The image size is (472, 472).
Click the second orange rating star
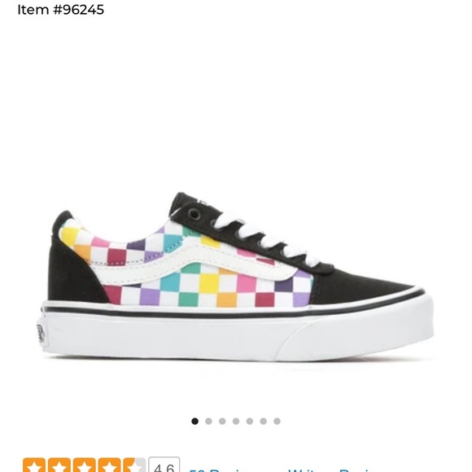click(59, 465)
